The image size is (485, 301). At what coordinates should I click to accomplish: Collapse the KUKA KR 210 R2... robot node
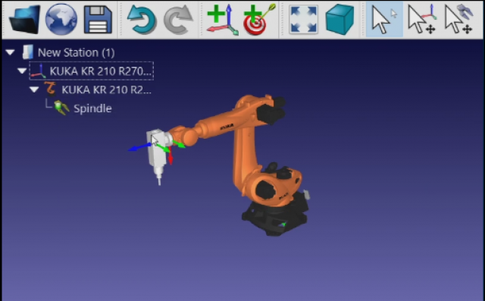34,89
